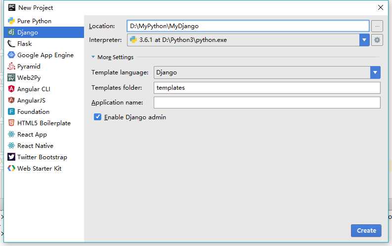Open the Interpreter dropdown arrow
This screenshot has width=392, height=246.
click(364, 40)
